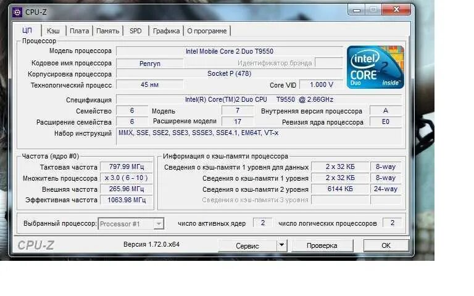This screenshot has height=296, width=474.
Task: Open the Графика tab
Action: tap(166, 31)
